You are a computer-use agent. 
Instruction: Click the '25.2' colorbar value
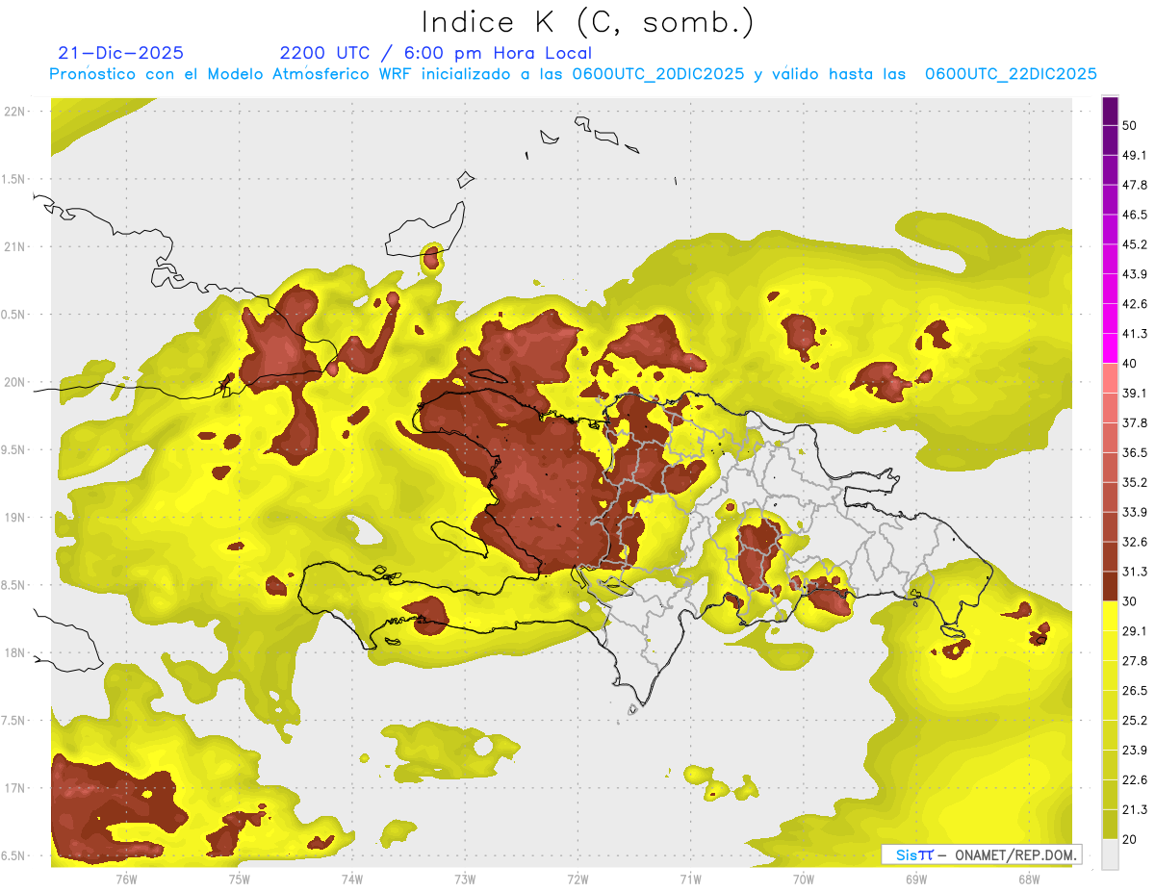(x=1135, y=721)
